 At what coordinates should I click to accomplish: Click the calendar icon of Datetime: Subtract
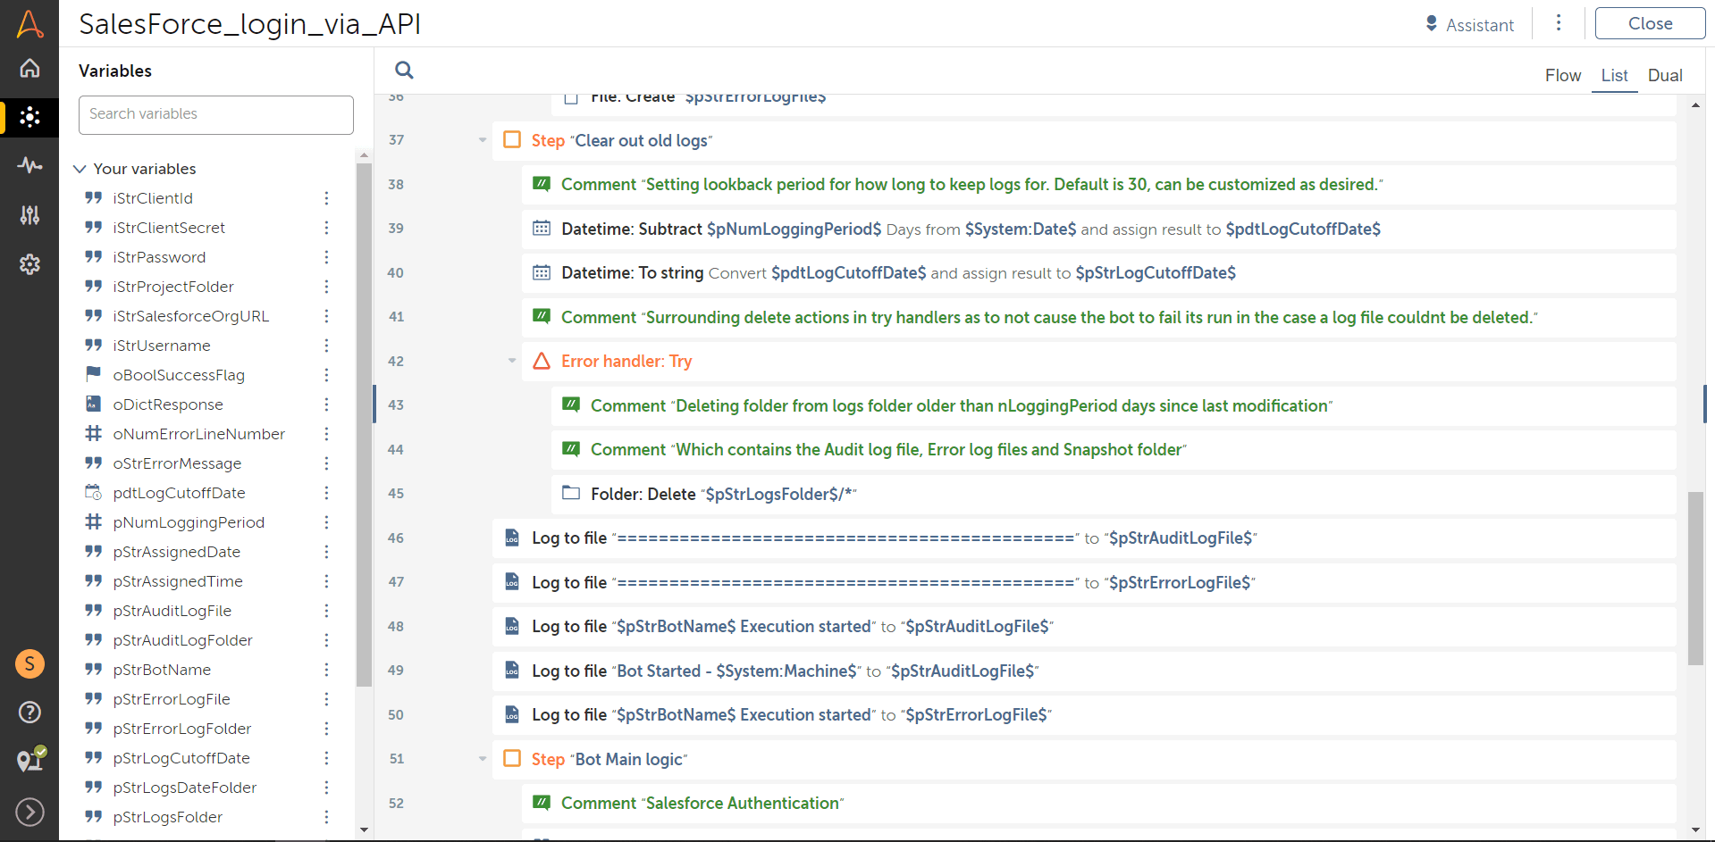pos(542,229)
